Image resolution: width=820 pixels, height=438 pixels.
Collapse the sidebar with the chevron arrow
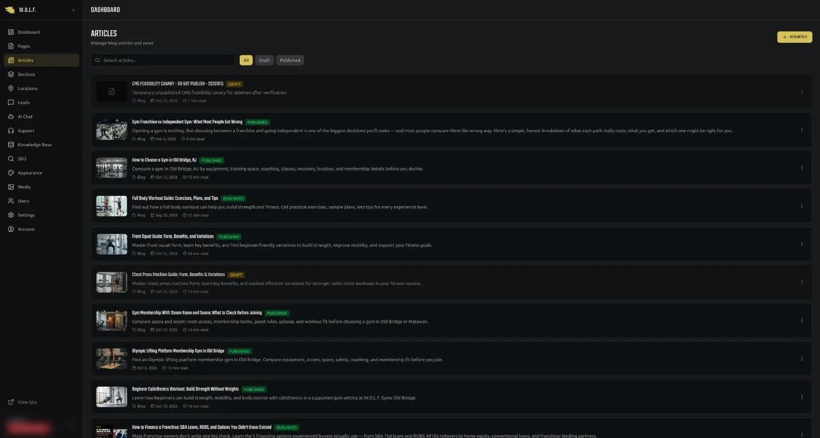coord(73,10)
